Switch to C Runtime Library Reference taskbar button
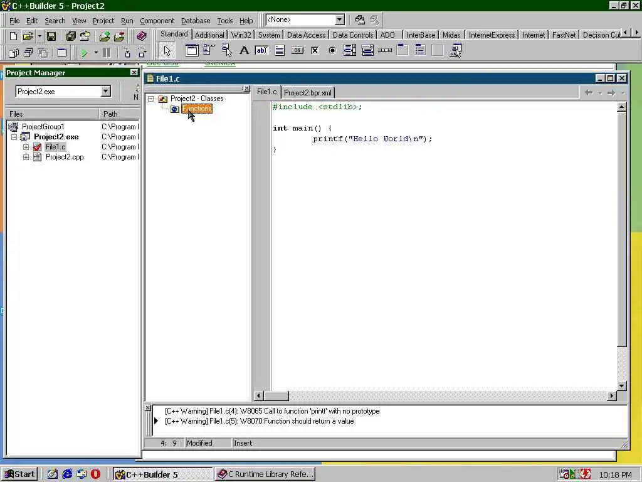The image size is (642, 482). tap(265, 474)
